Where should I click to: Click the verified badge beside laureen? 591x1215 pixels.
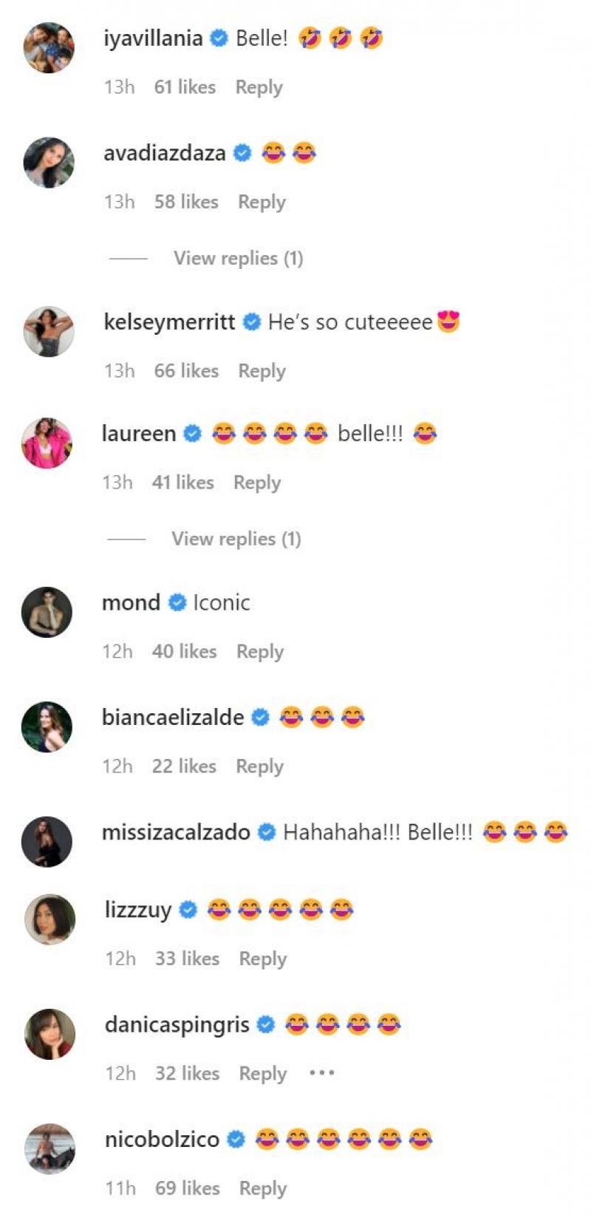pyautogui.click(x=192, y=435)
